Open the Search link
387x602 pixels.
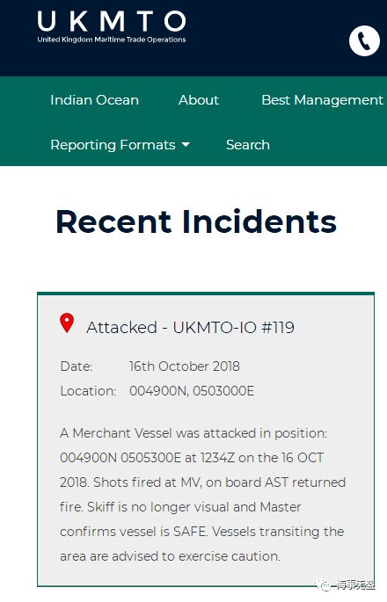[x=248, y=145]
